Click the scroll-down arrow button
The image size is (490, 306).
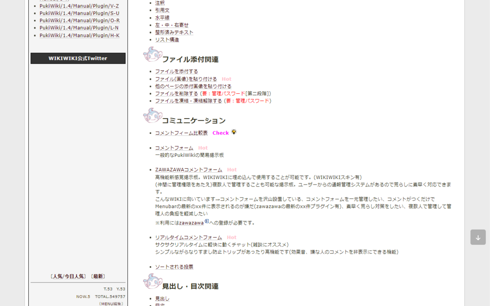pyautogui.click(x=478, y=237)
